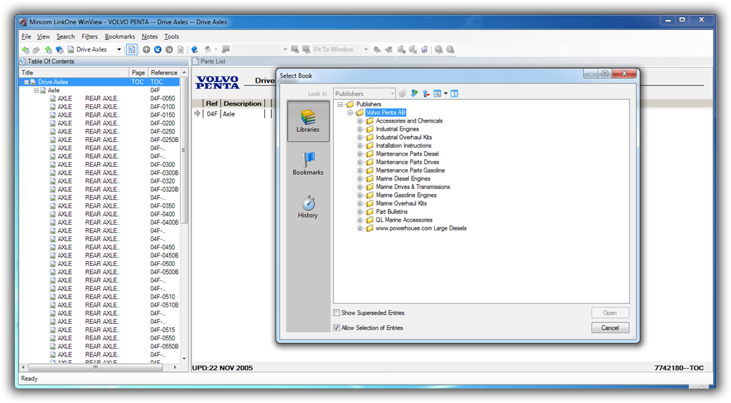Open the Tools menu

pos(171,36)
